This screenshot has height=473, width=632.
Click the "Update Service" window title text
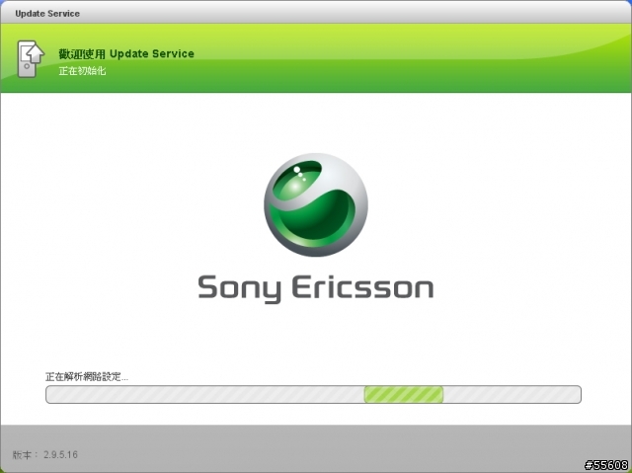pyautogui.click(x=47, y=13)
